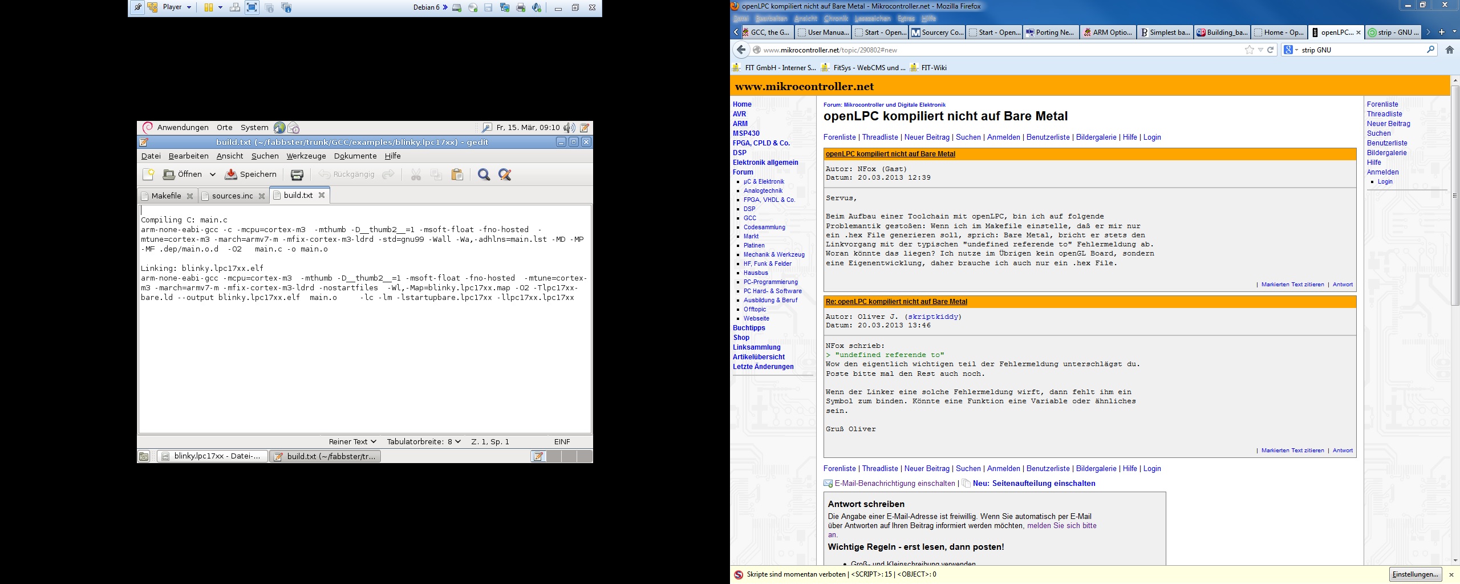Click the find and replace icon in gedit

(505, 175)
